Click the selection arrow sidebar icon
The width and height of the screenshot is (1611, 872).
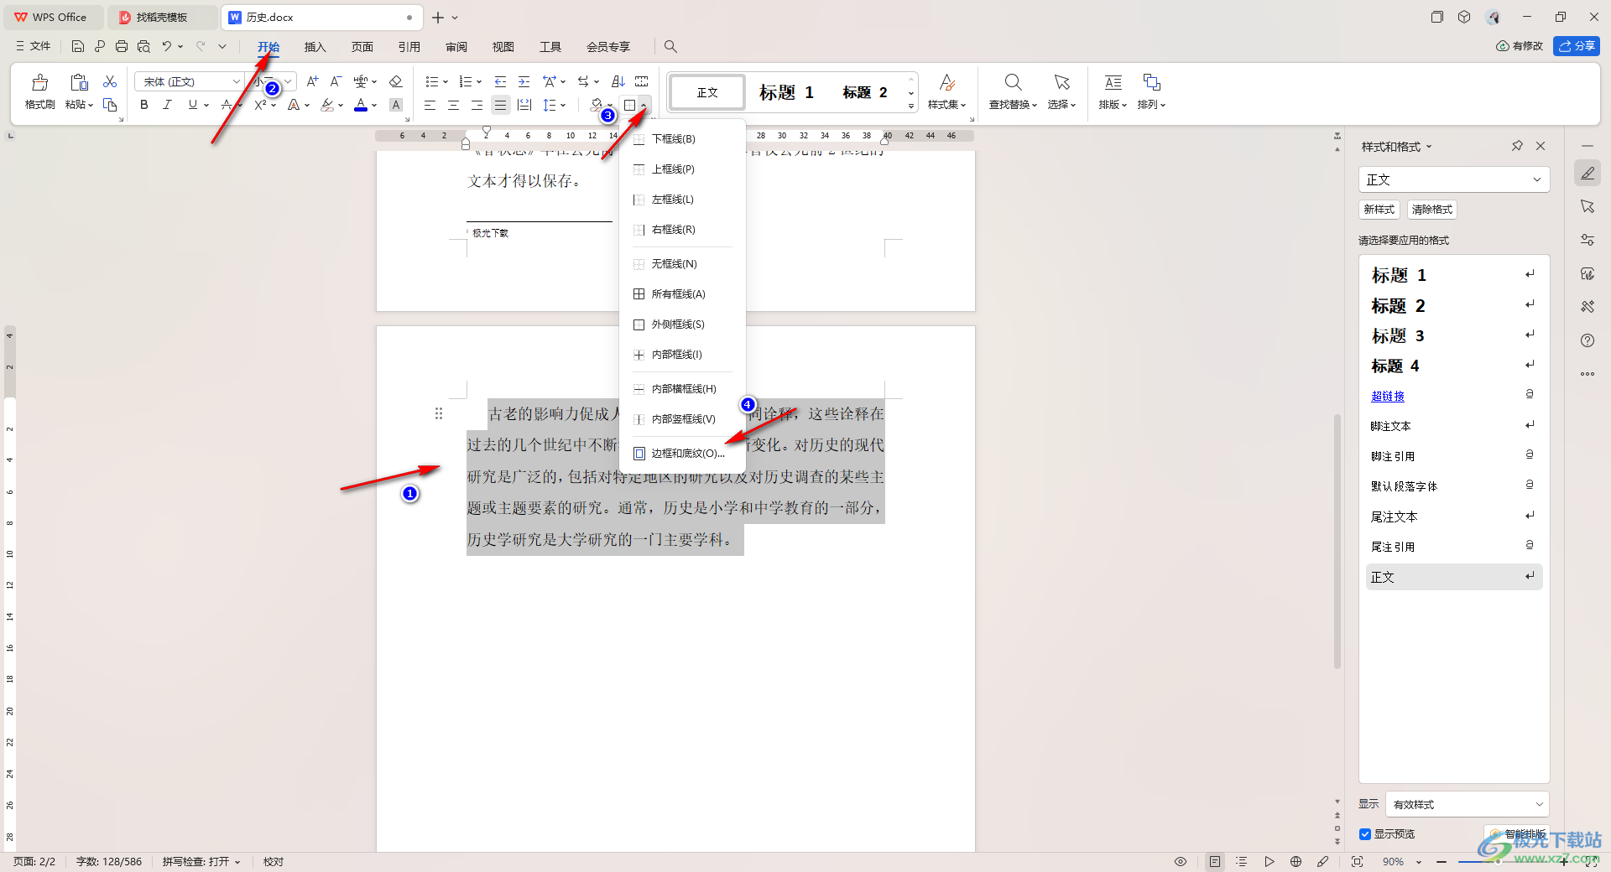coord(1588,206)
